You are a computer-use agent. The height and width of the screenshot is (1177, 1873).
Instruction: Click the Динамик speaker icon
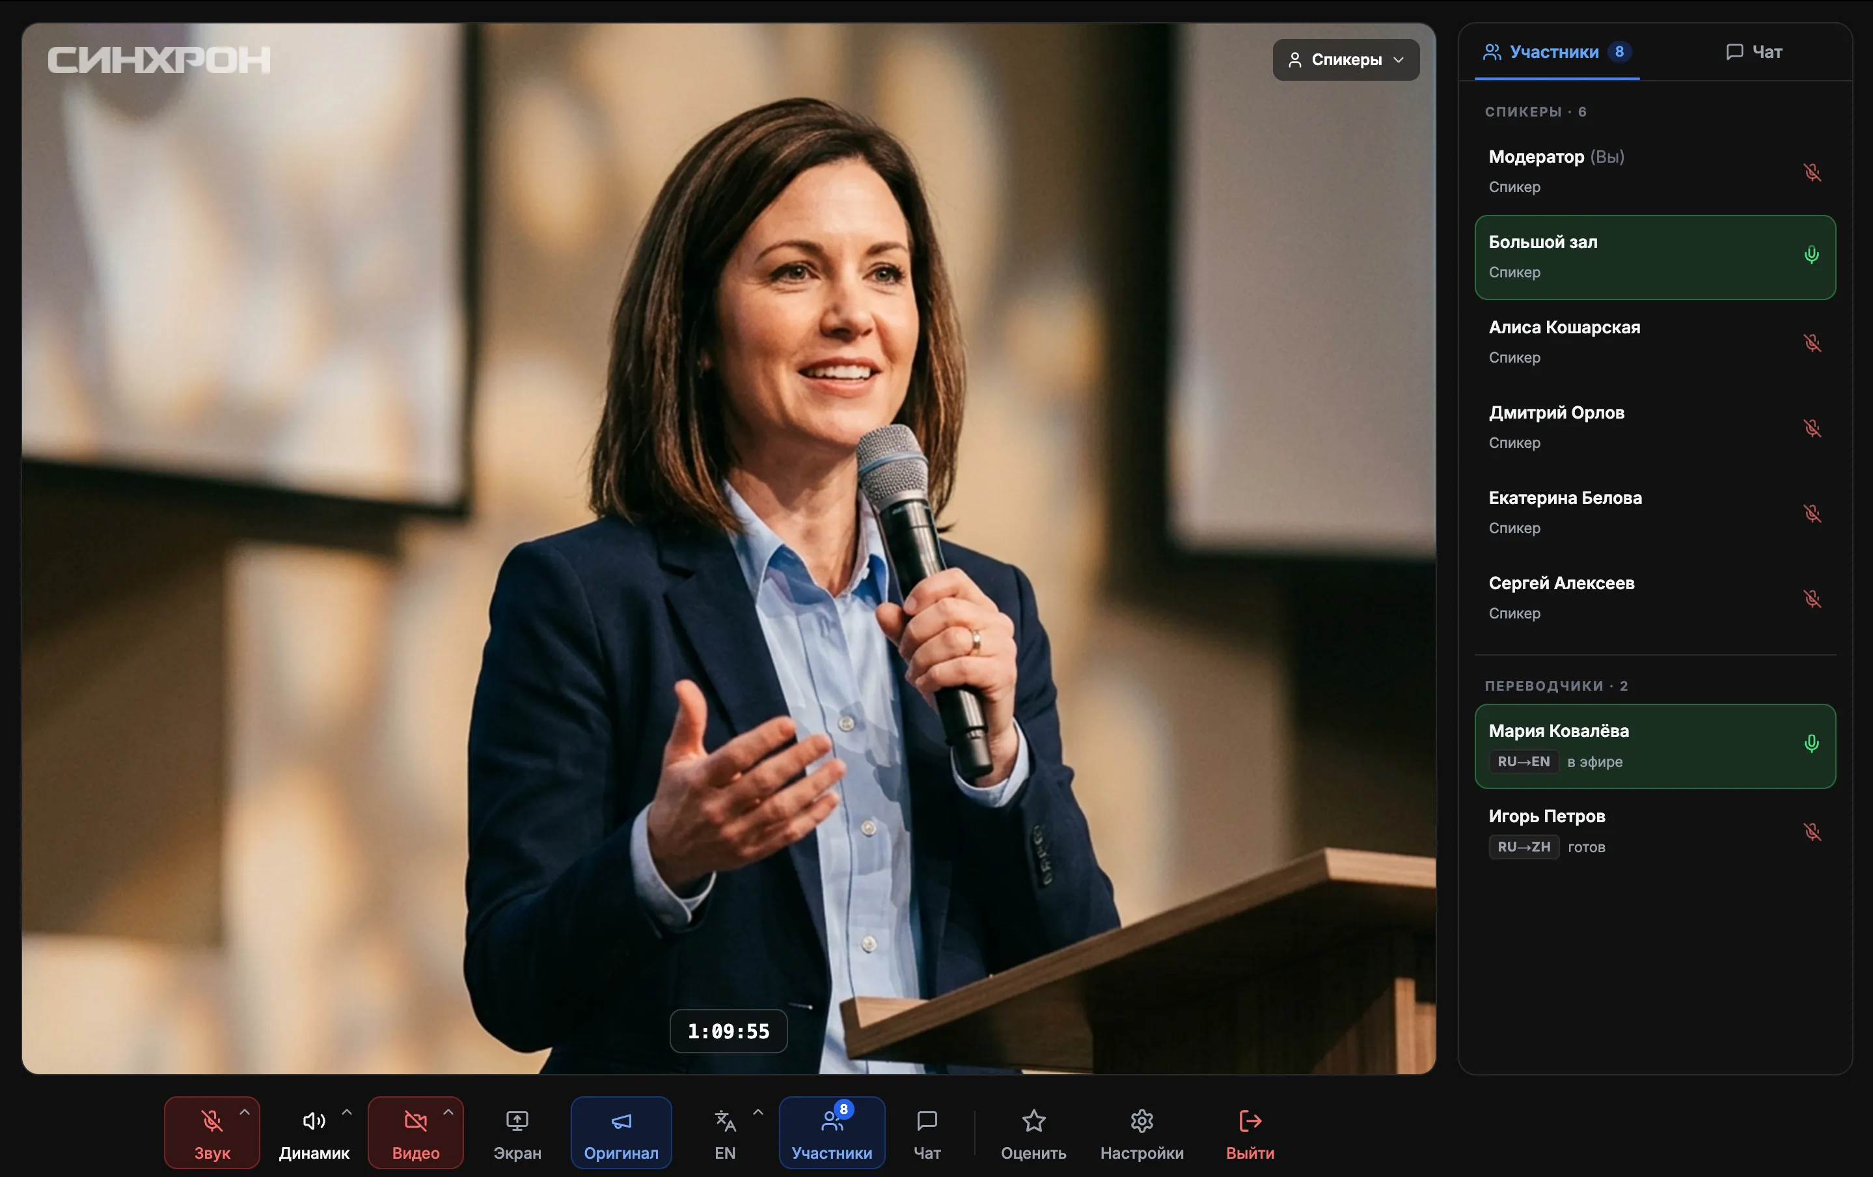point(314,1120)
